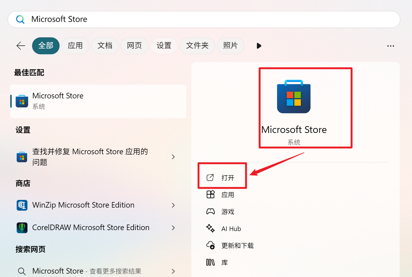Switch to the 设置 filter tab
Screen dimensions: 412x277
click(x=164, y=46)
